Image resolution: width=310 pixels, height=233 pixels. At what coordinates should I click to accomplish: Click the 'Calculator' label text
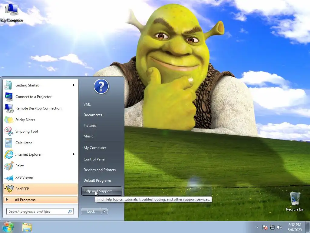pyautogui.click(x=24, y=143)
